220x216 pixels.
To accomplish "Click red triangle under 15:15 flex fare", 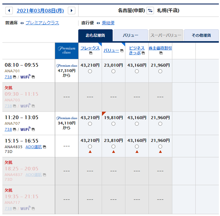I will (90, 151).
